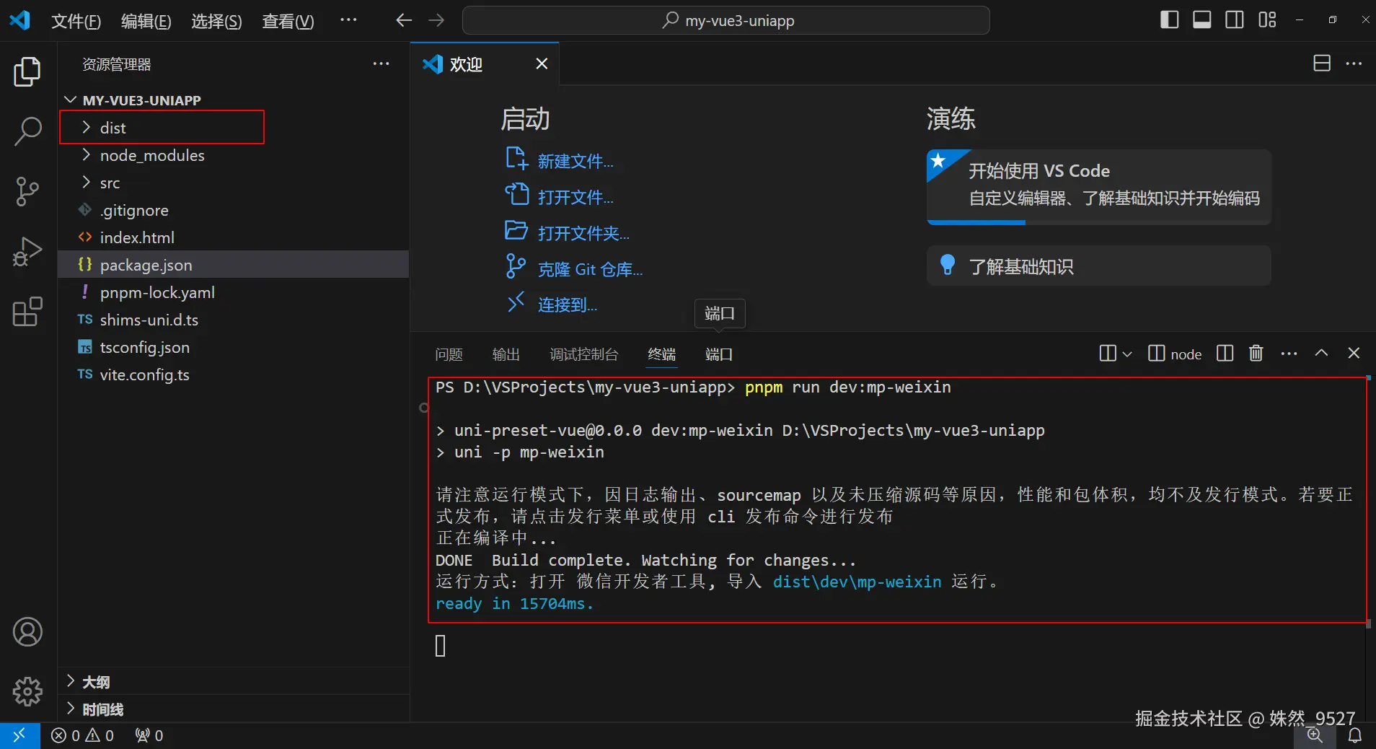Open the 文件(F) menu
This screenshot has height=749, width=1376.
[76, 21]
